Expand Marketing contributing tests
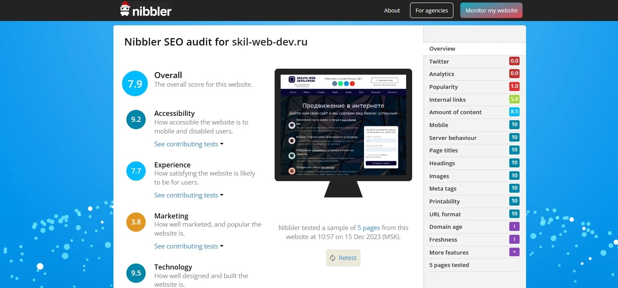Screen dimensions: 618x288 [x=189, y=246]
